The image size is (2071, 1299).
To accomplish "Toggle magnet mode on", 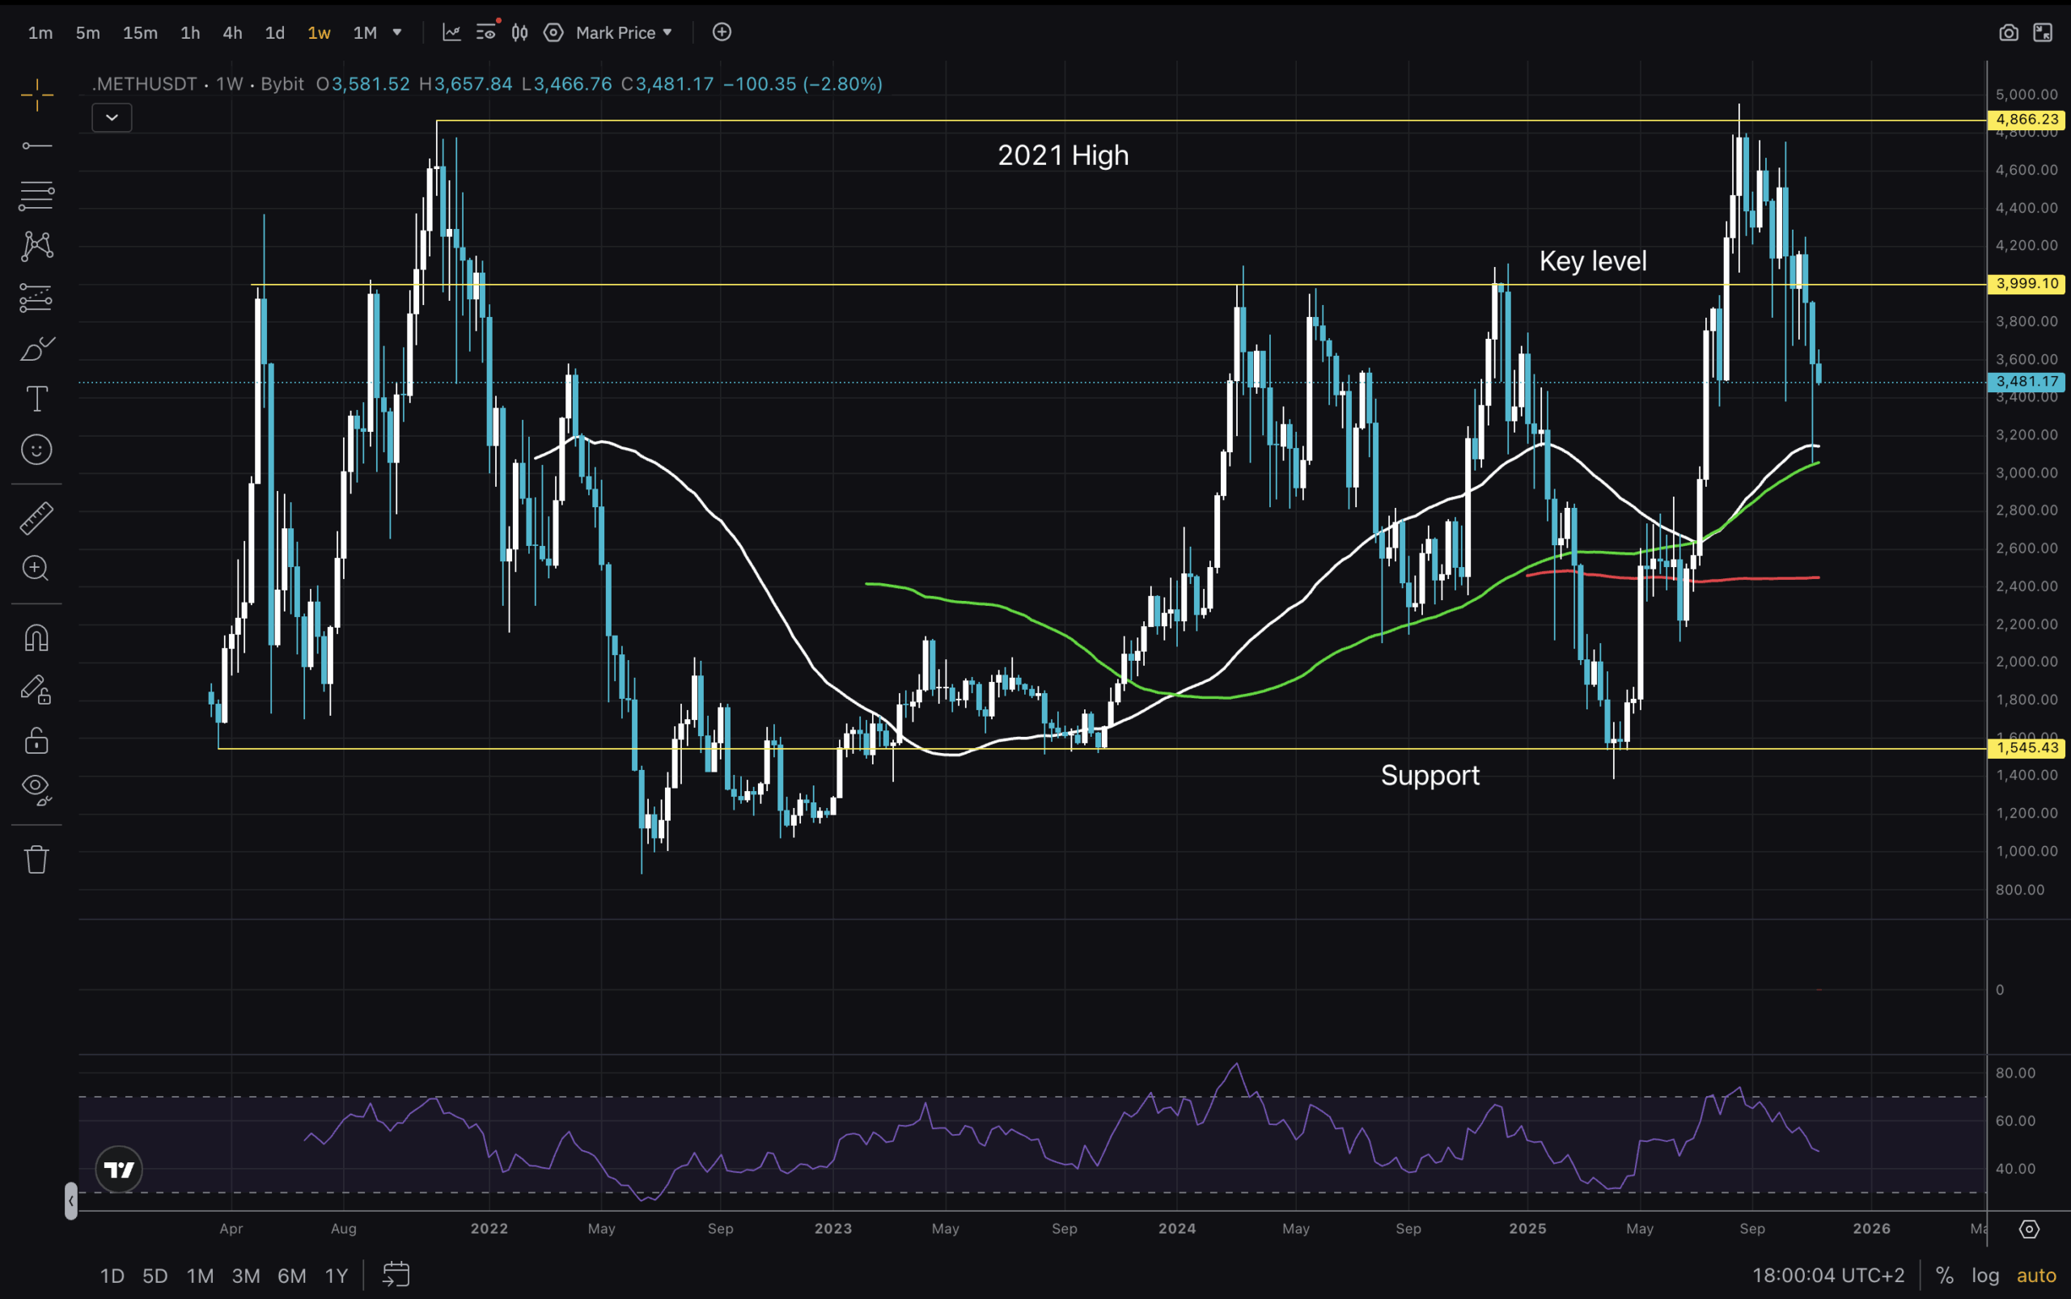I will [x=37, y=638].
